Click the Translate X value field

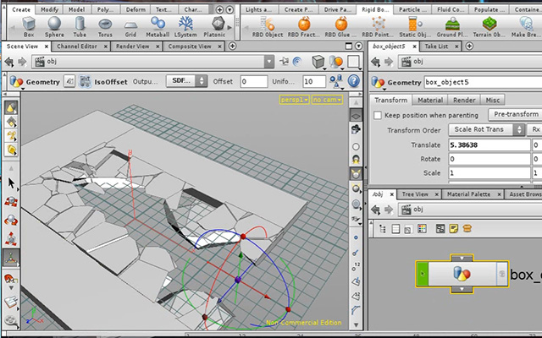(x=489, y=144)
